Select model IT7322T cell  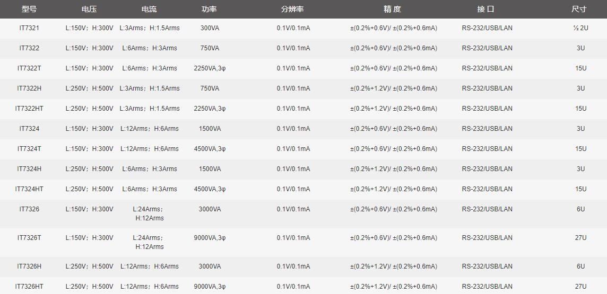[29, 68]
